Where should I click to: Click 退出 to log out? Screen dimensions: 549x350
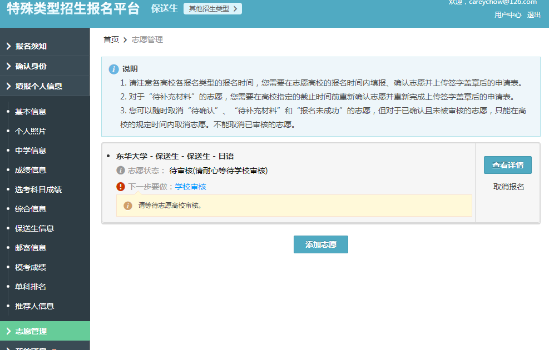pos(533,15)
